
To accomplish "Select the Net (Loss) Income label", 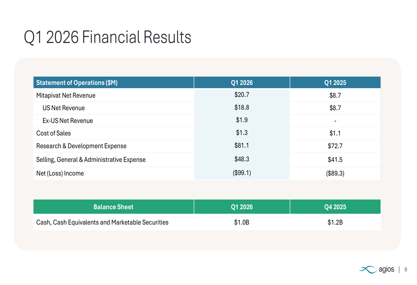I will click(60, 173).
